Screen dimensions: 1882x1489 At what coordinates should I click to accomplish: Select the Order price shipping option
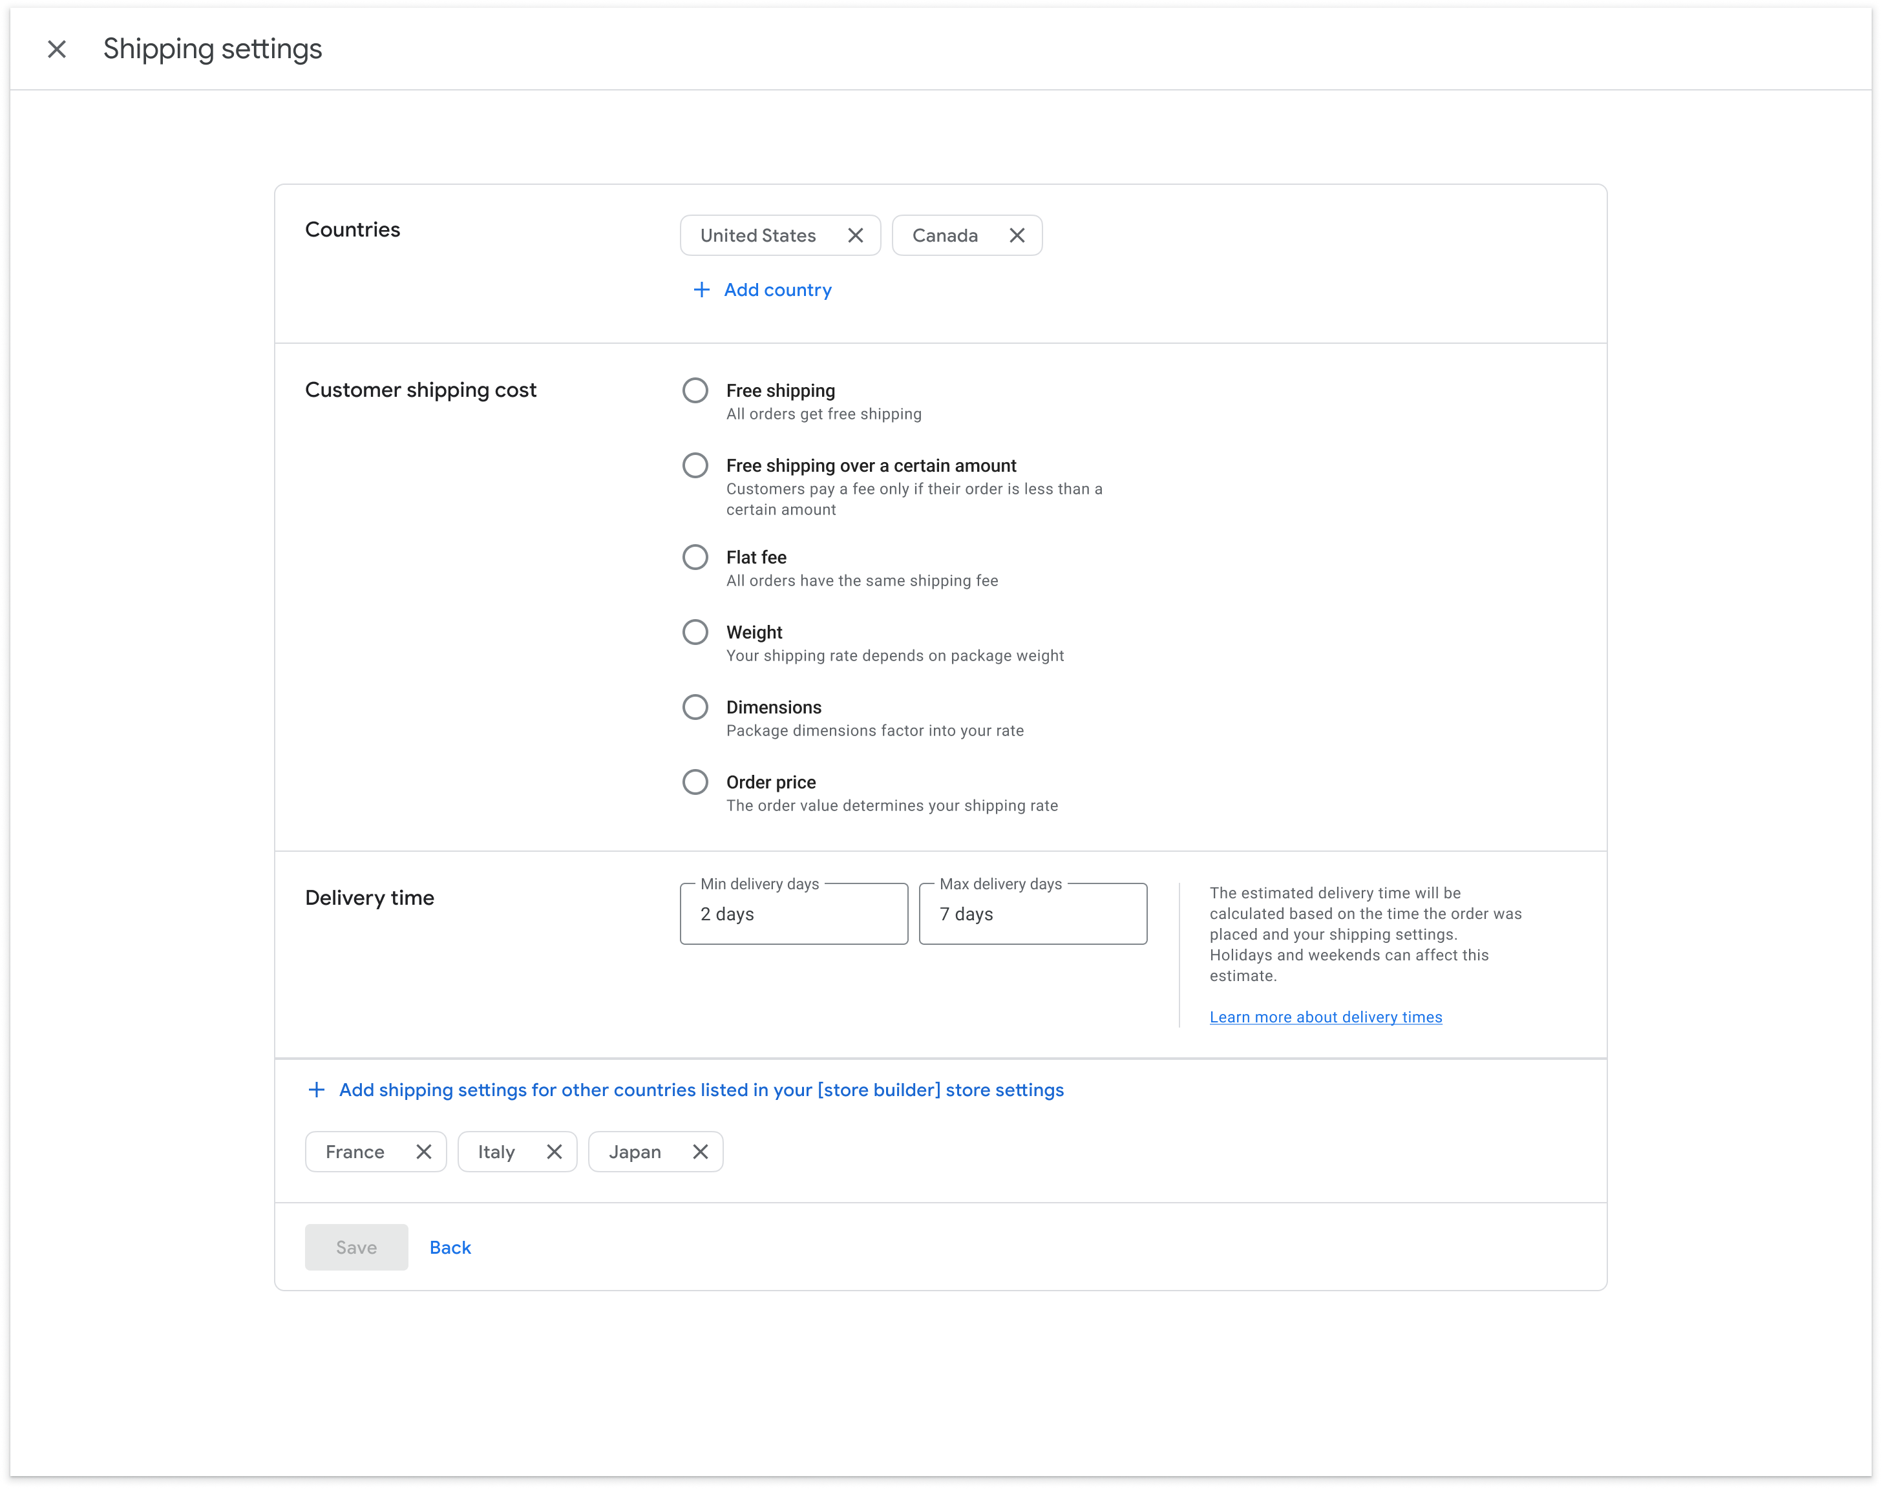click(695, 781)
